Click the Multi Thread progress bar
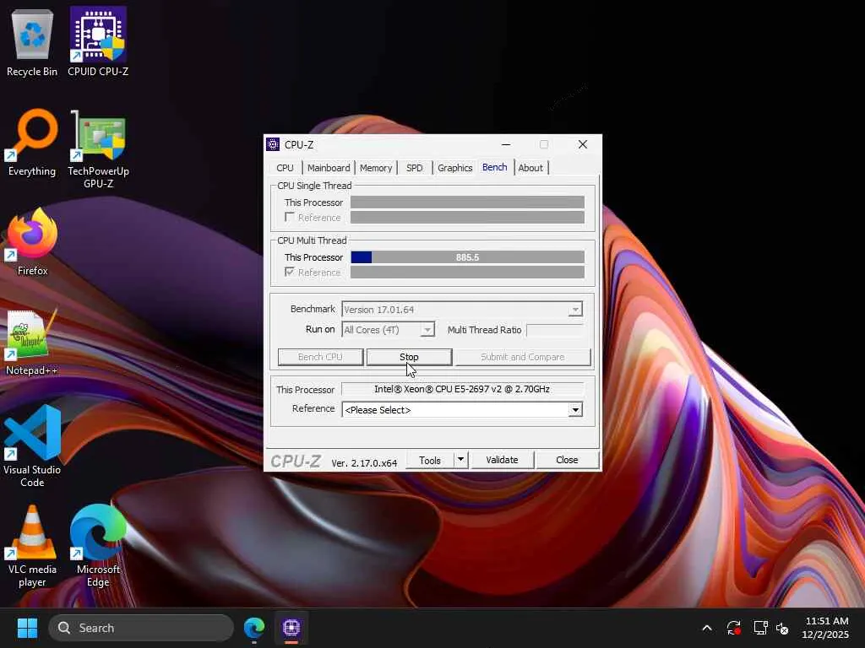This screenshot has width=865, height=648. [x=467, y=257]
